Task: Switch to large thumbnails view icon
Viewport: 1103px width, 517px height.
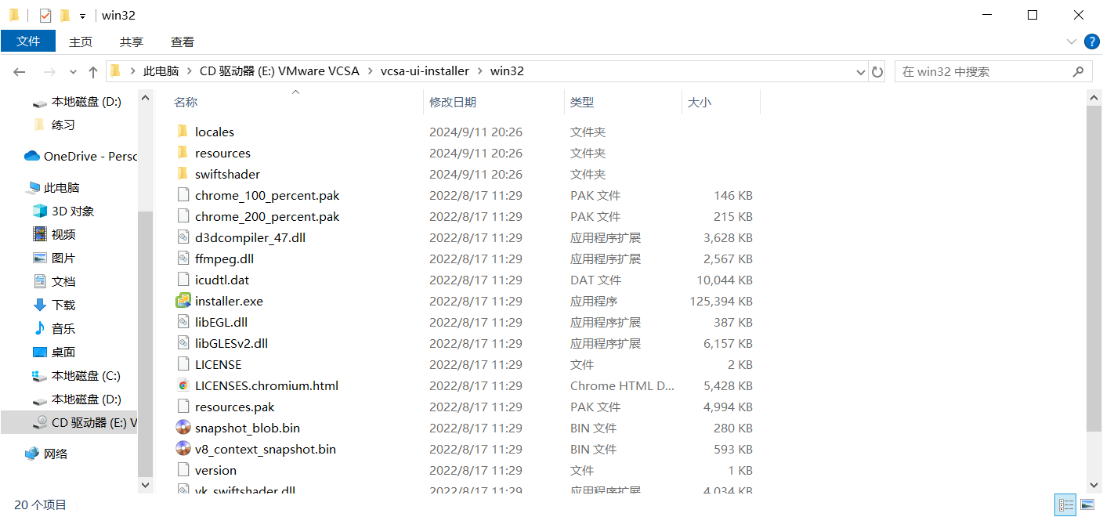Action: tap(1087, 504)
